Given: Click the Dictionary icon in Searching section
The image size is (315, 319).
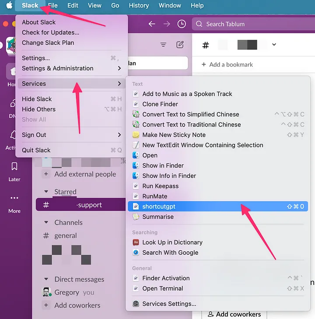Looking at the screenshot, I should [136, 242].
